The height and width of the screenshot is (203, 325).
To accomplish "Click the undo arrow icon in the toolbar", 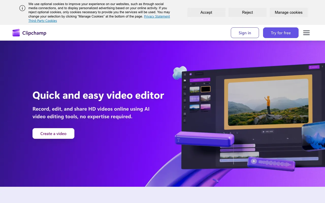I will [x=224, y=133].
